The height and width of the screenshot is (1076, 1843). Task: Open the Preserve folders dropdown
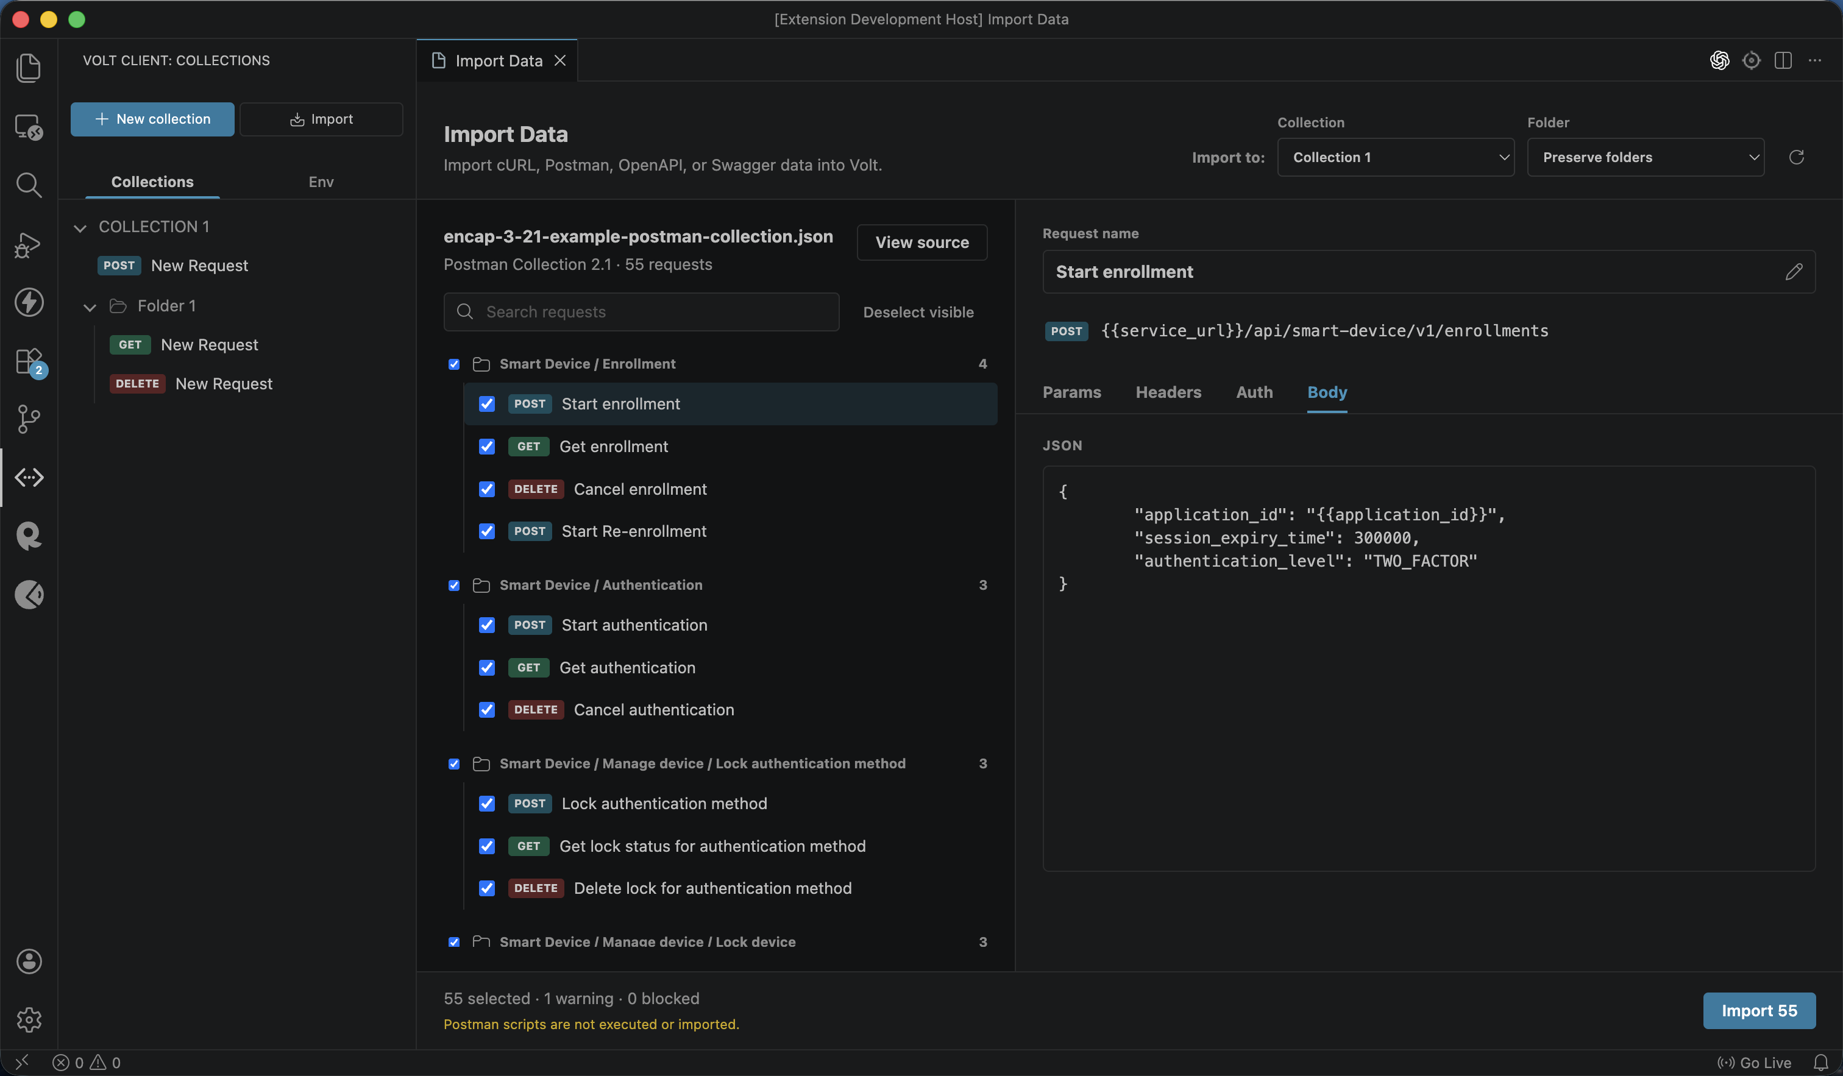pyautogui.click(x=1646, y=157)
